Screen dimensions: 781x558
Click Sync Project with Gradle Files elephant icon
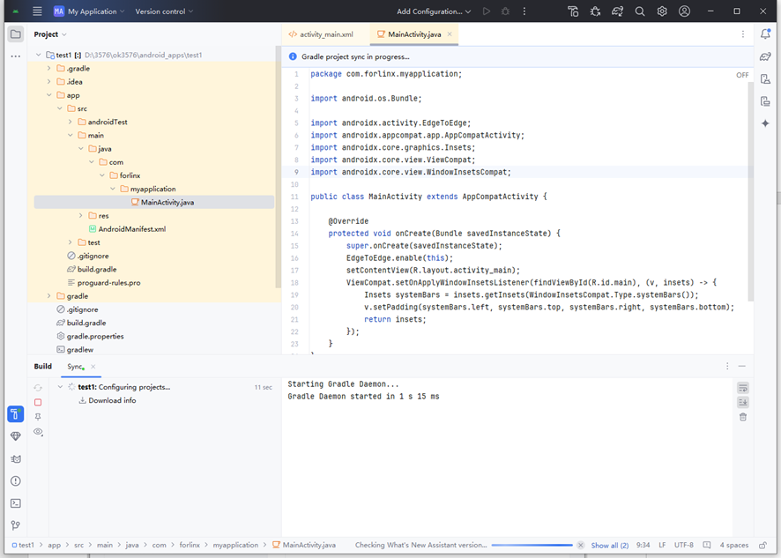(617, 11)
